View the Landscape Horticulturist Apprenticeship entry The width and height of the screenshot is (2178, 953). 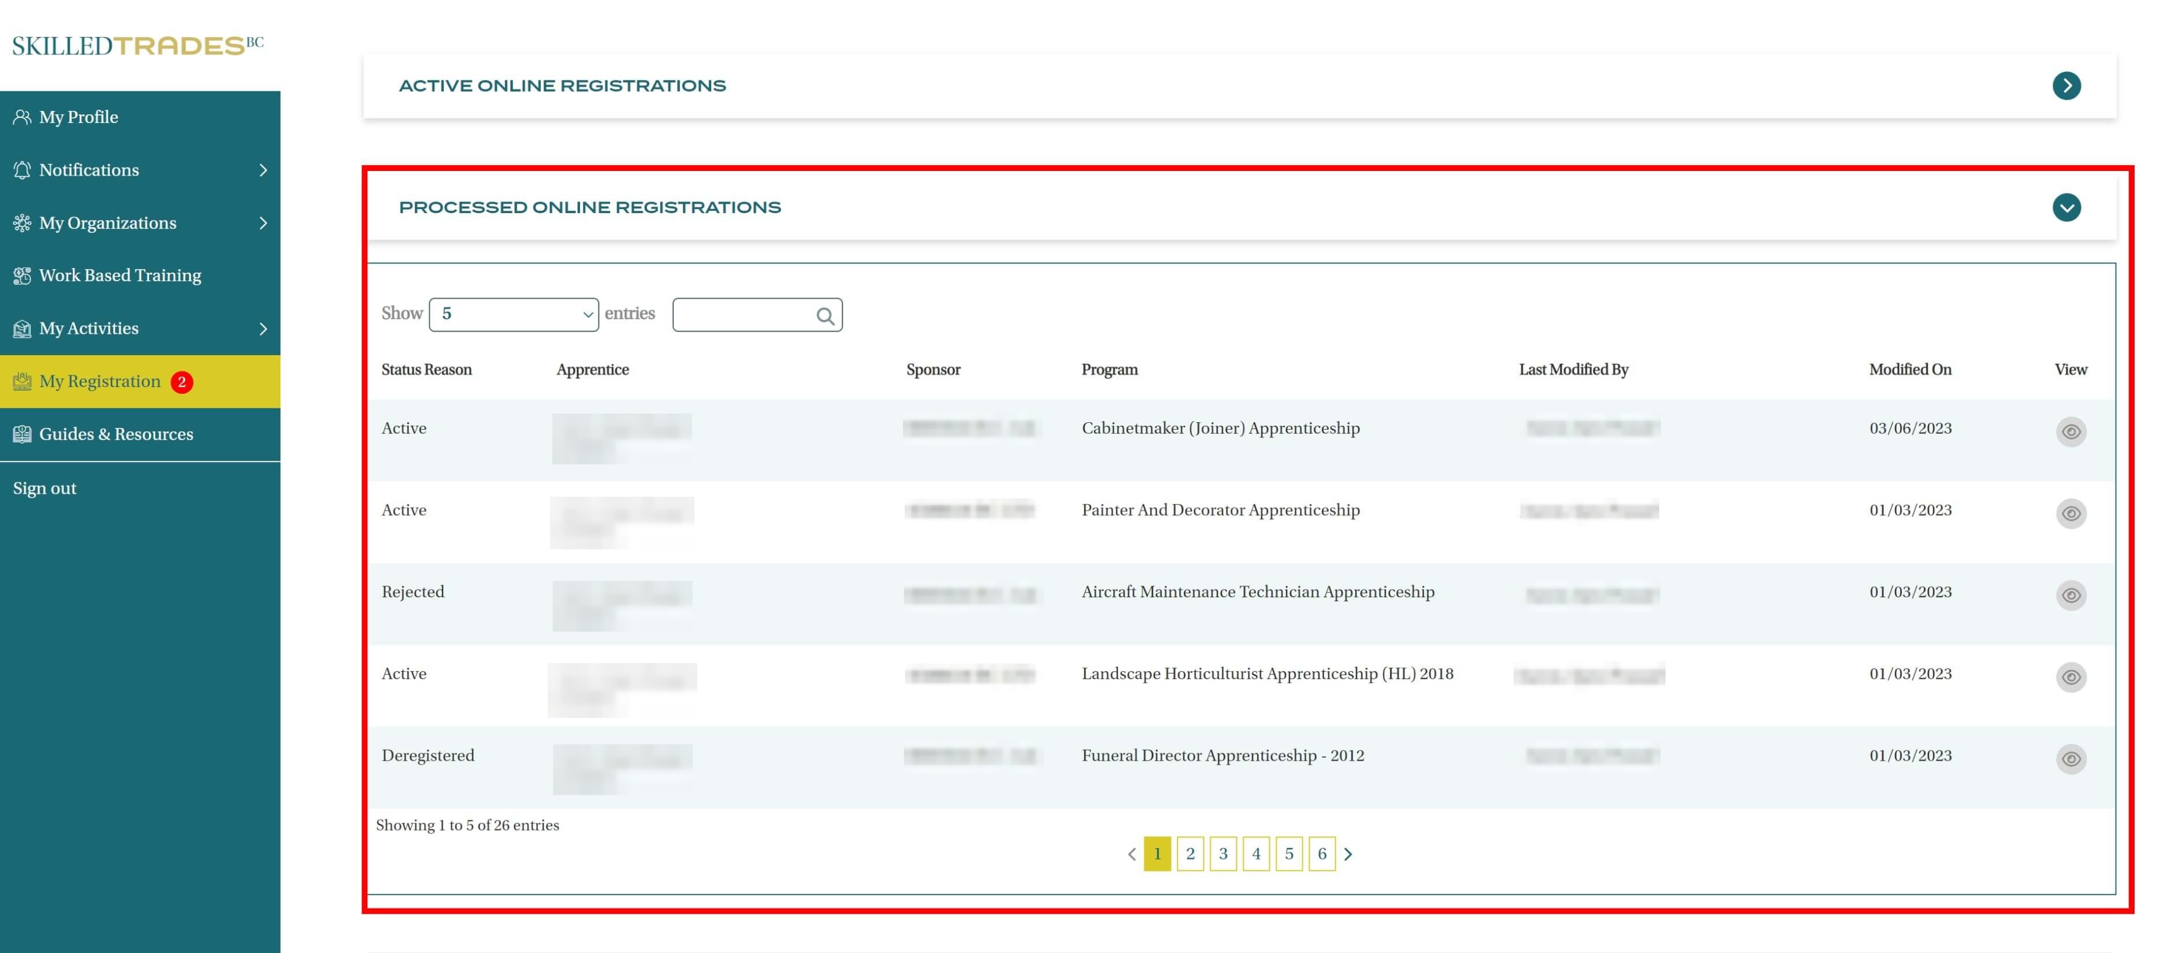coord(2070,676)
